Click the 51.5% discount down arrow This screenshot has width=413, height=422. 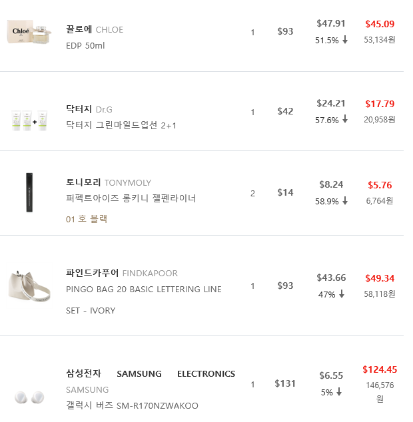[x=345, y=40]
